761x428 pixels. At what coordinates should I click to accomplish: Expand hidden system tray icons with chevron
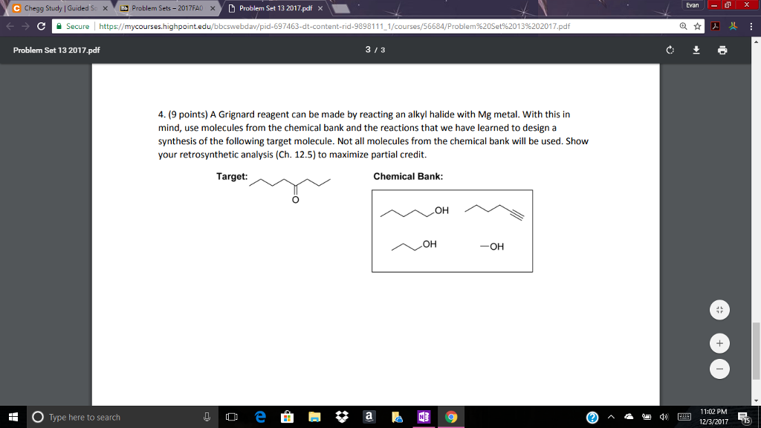pyautogui.click(x=611, y=416)
